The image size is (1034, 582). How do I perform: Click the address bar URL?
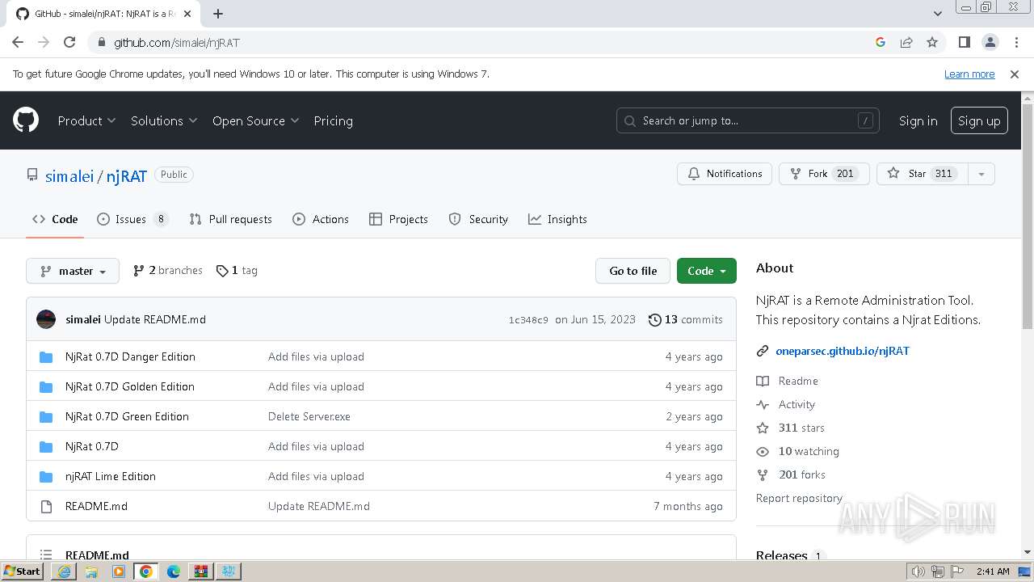pos(177,42)
